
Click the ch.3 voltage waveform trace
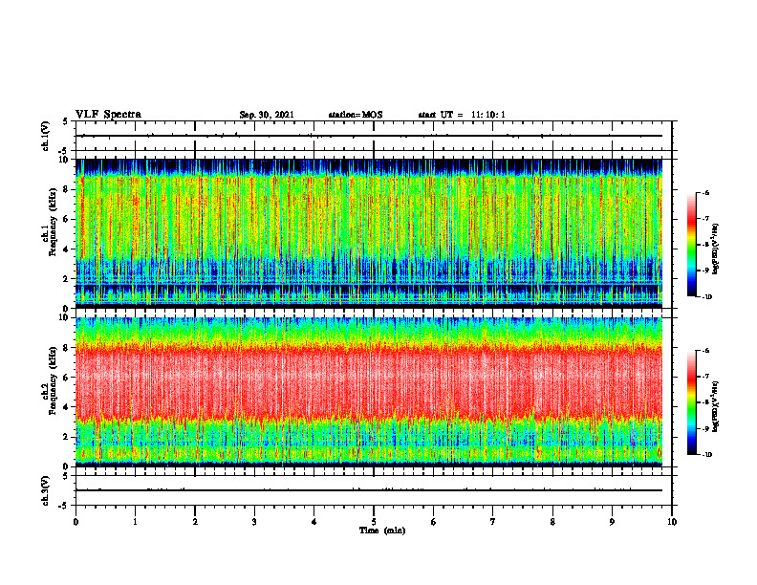pyautogui.click(x=369, y=490)
